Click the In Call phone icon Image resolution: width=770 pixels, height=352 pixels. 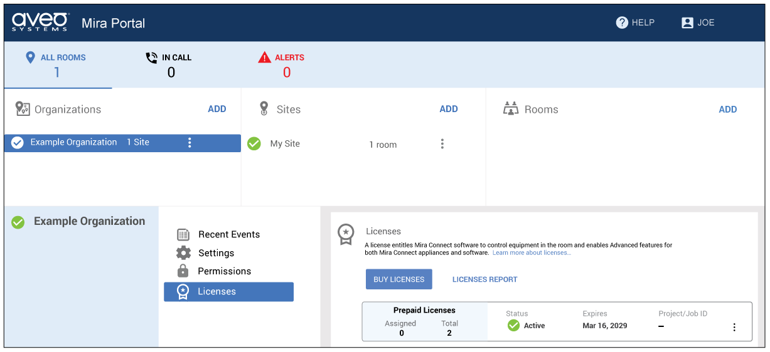[151, 58]
